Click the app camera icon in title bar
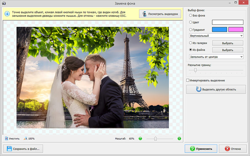The height and width of the screenshot is (156, 250). (4, 3)
